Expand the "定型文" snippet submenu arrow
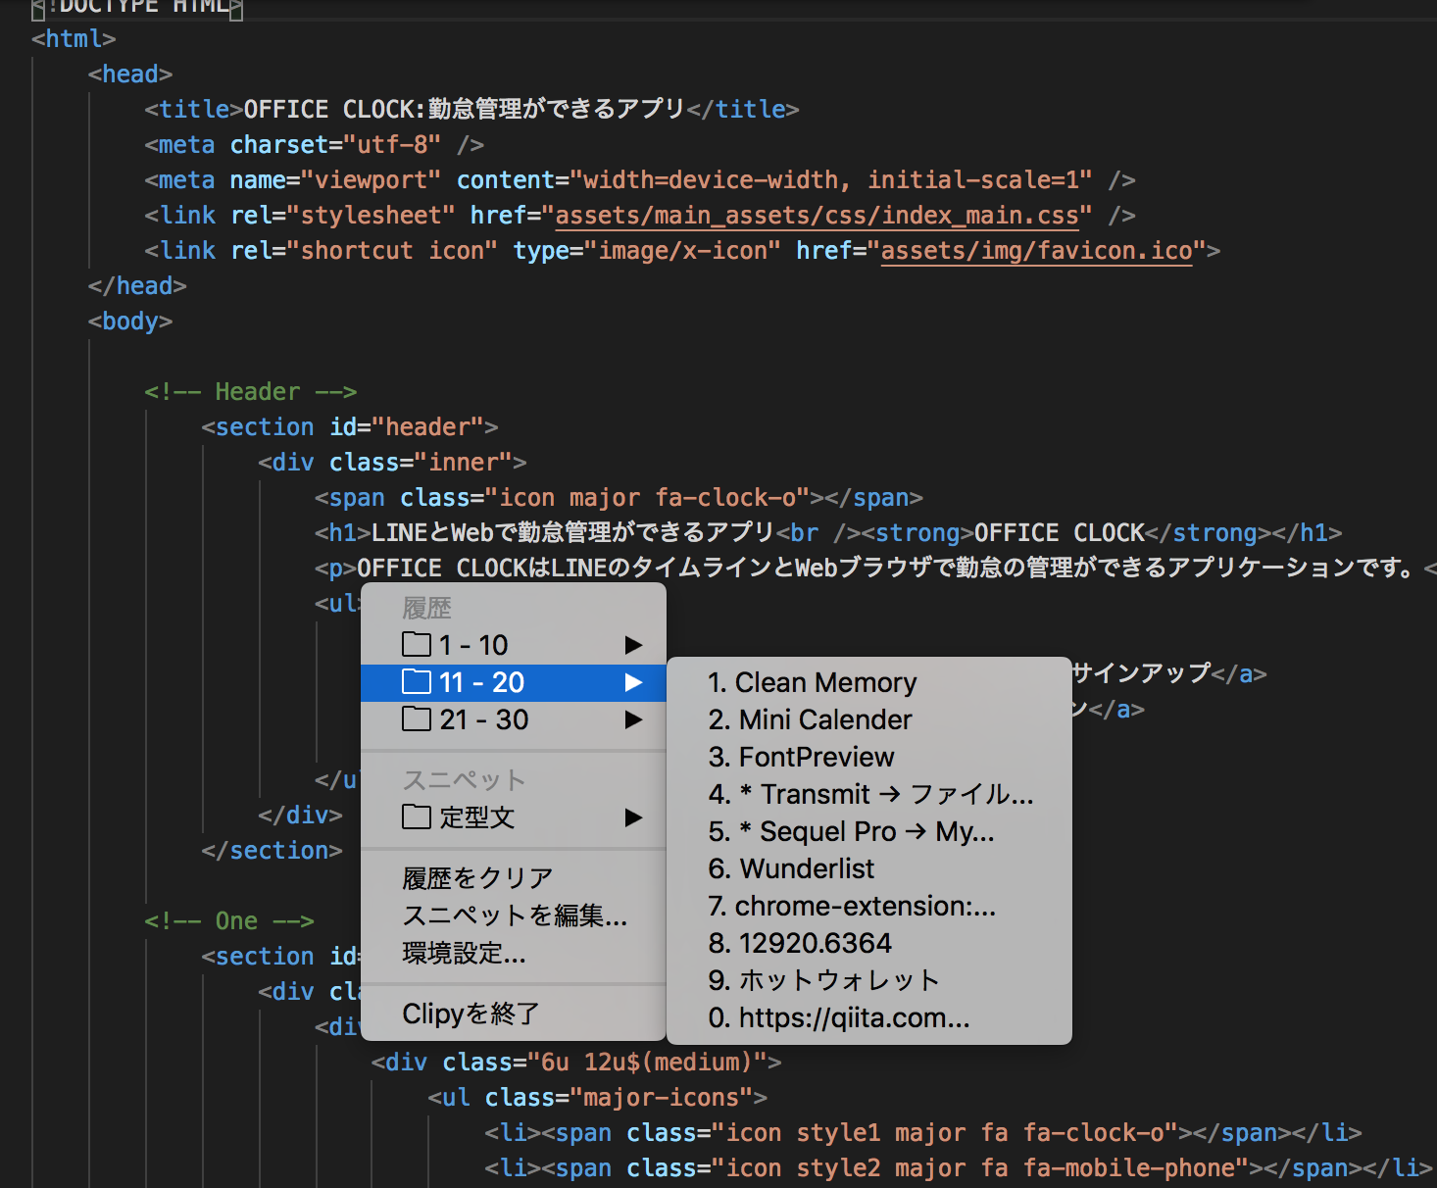Screen dimensions: 1437x1188 [634, 817]
